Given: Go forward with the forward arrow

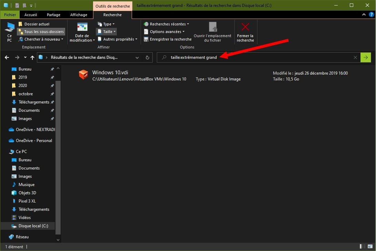Looking at the screenshot, I should (17, 57).
